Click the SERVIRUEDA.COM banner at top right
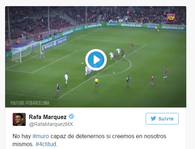 173,28
